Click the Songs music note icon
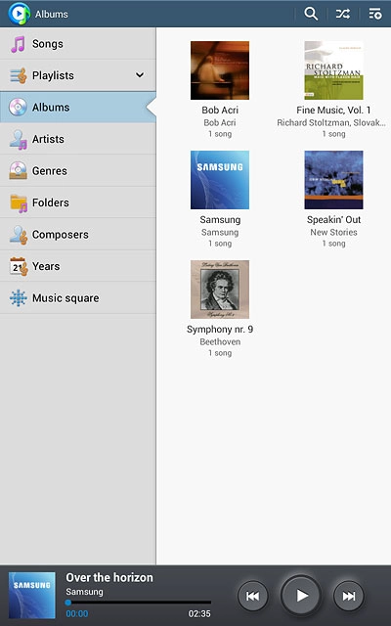This screenshot has height=626, width=391. coord(18,44)
